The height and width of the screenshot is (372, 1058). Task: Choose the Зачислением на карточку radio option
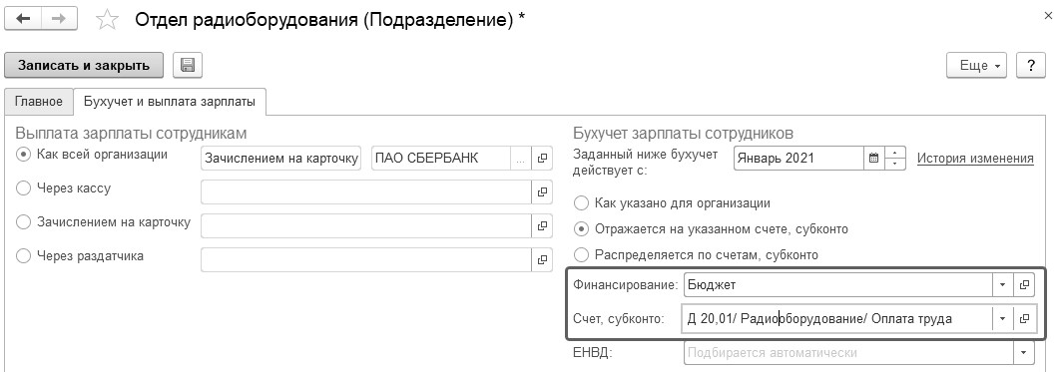tap(24, 221)
